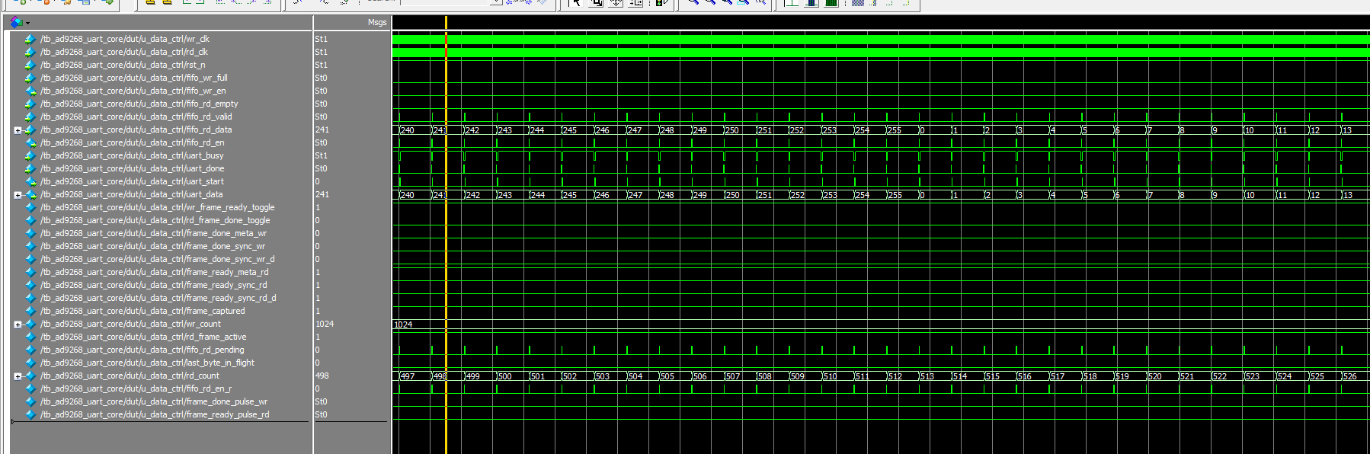Click the St1 value for uart_busy
The image size is (1370, 454).
[x=322, y=155]
